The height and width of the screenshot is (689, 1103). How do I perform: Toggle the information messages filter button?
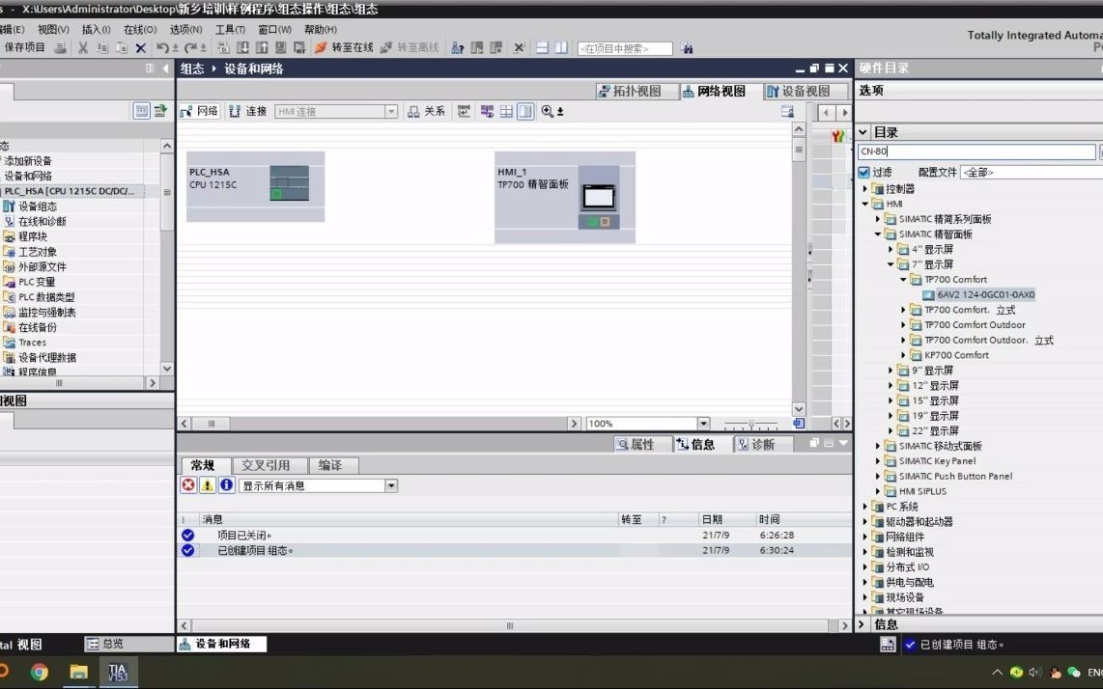click(x=227, y=485)
